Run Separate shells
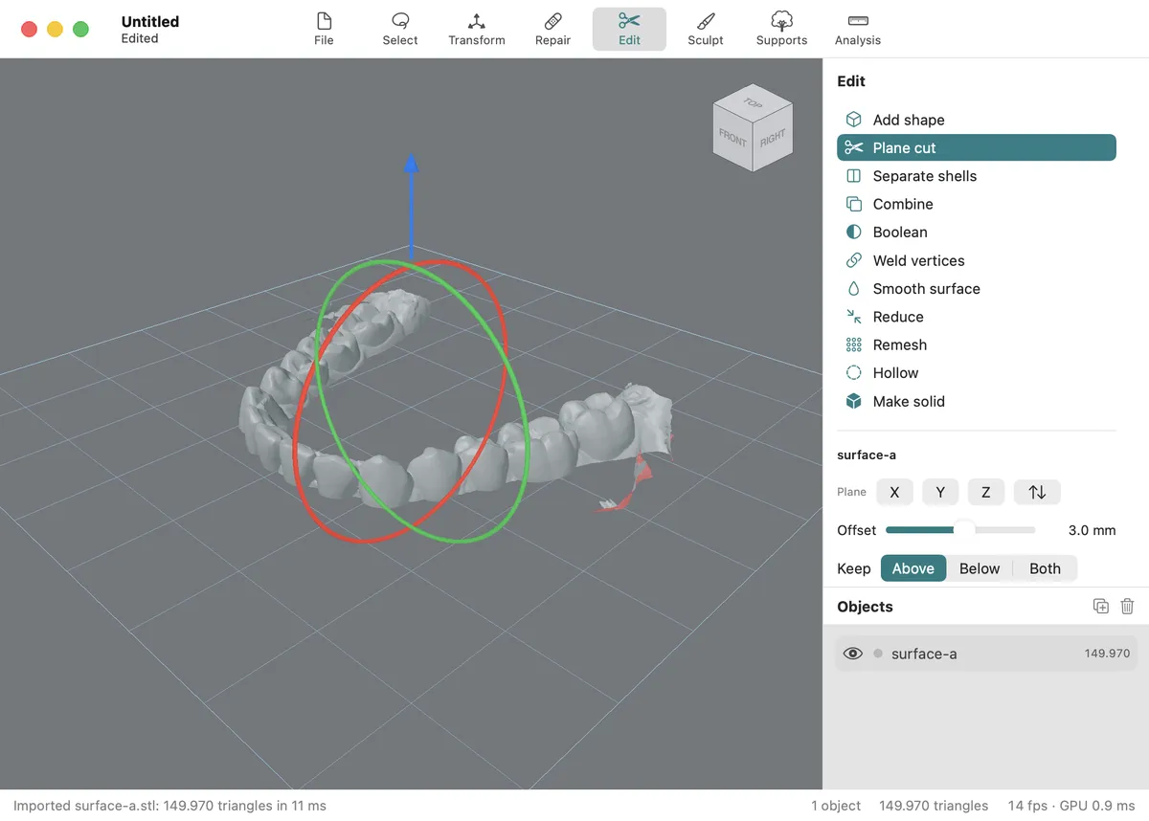 pyautogui.click(x=977, y=176)
